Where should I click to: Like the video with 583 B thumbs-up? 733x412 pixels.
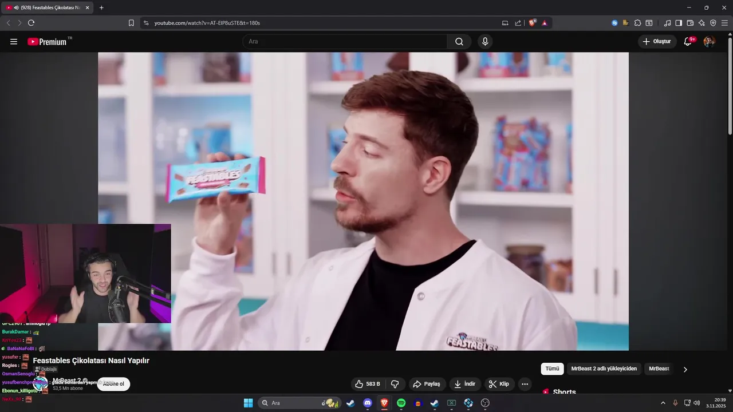[367, 384]
